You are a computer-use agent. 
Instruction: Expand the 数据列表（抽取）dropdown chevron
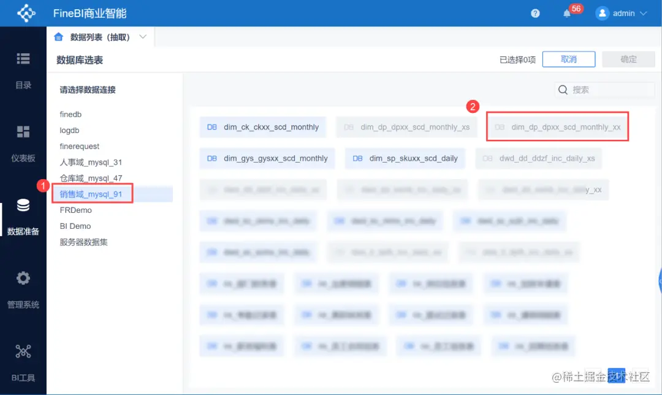click(143, 37)
